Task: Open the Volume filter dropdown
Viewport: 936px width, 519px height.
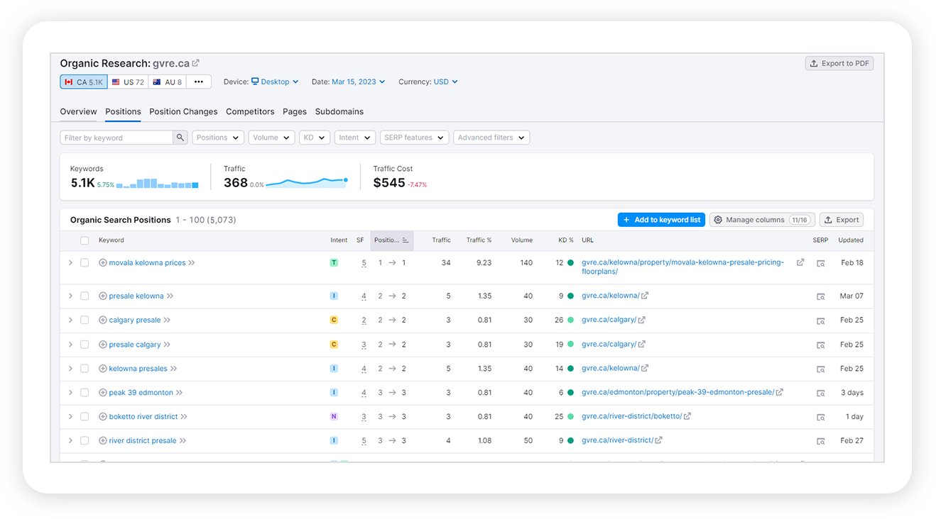Action: tap(271, 138)
